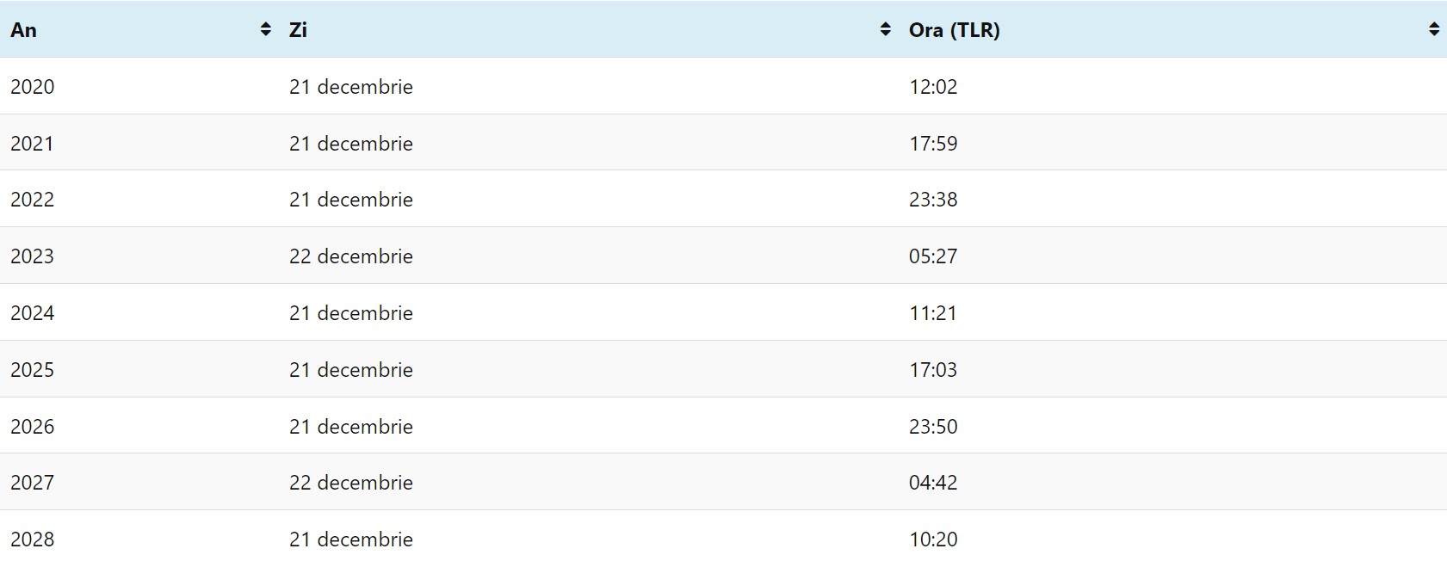Click the sort arrows in the Zi column
The width and height of the screenshot is (1447, 561).
(885, 29)
